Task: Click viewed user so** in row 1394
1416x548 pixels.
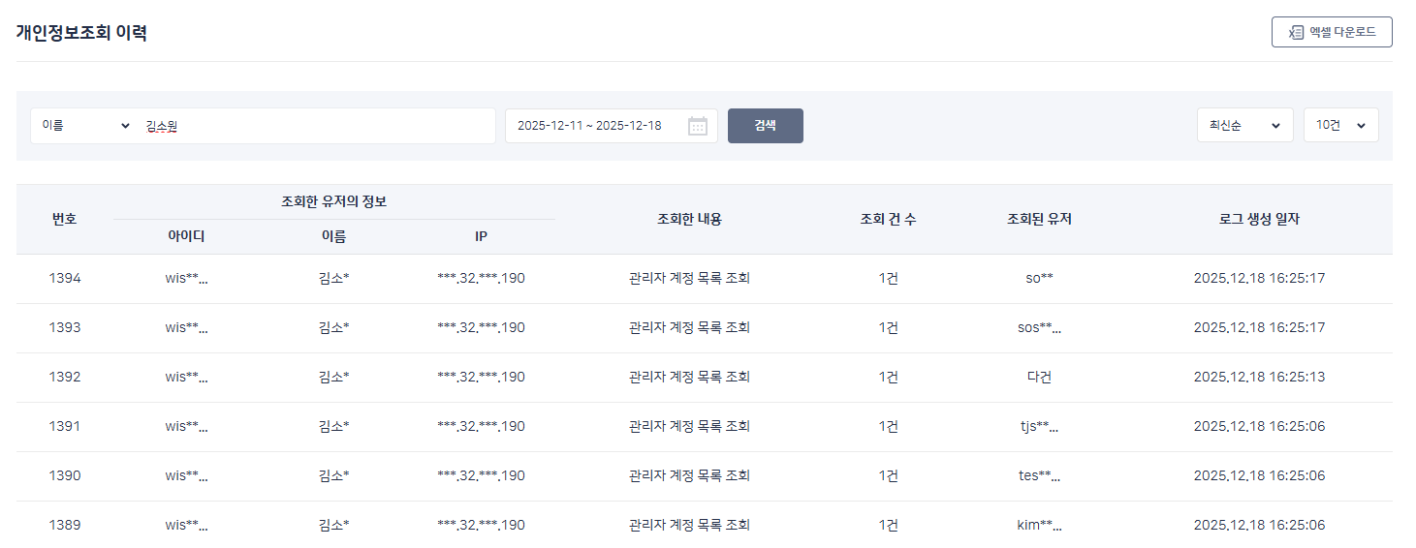Action: point(1039,279)
